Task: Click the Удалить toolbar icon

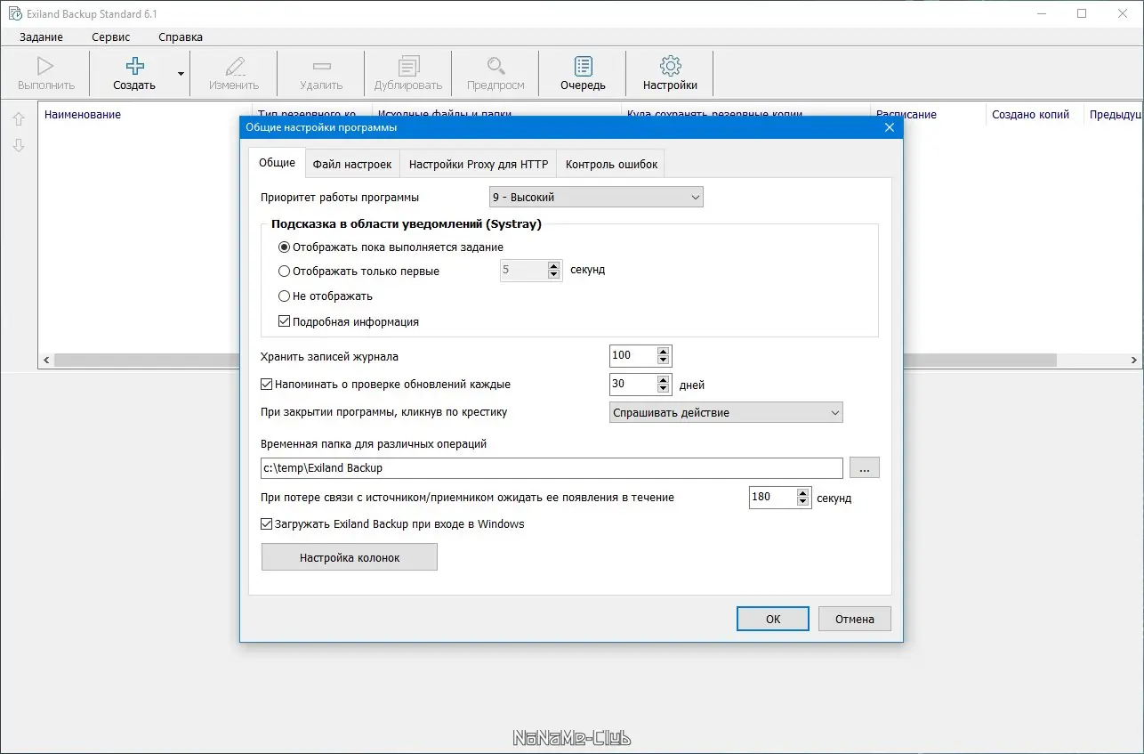Action: pyautogui.click(x=321, y=66)
